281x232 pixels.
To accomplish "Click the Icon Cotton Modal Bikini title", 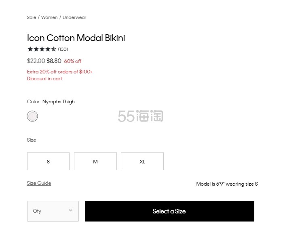I will point(76,38).
